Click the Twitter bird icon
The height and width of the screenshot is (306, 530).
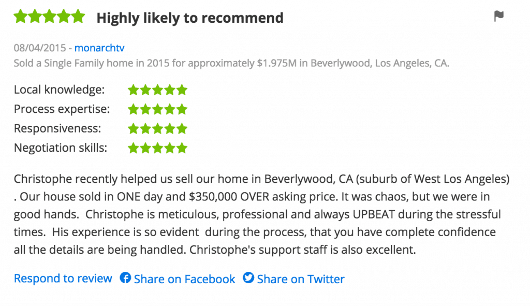tap(248, 278)
